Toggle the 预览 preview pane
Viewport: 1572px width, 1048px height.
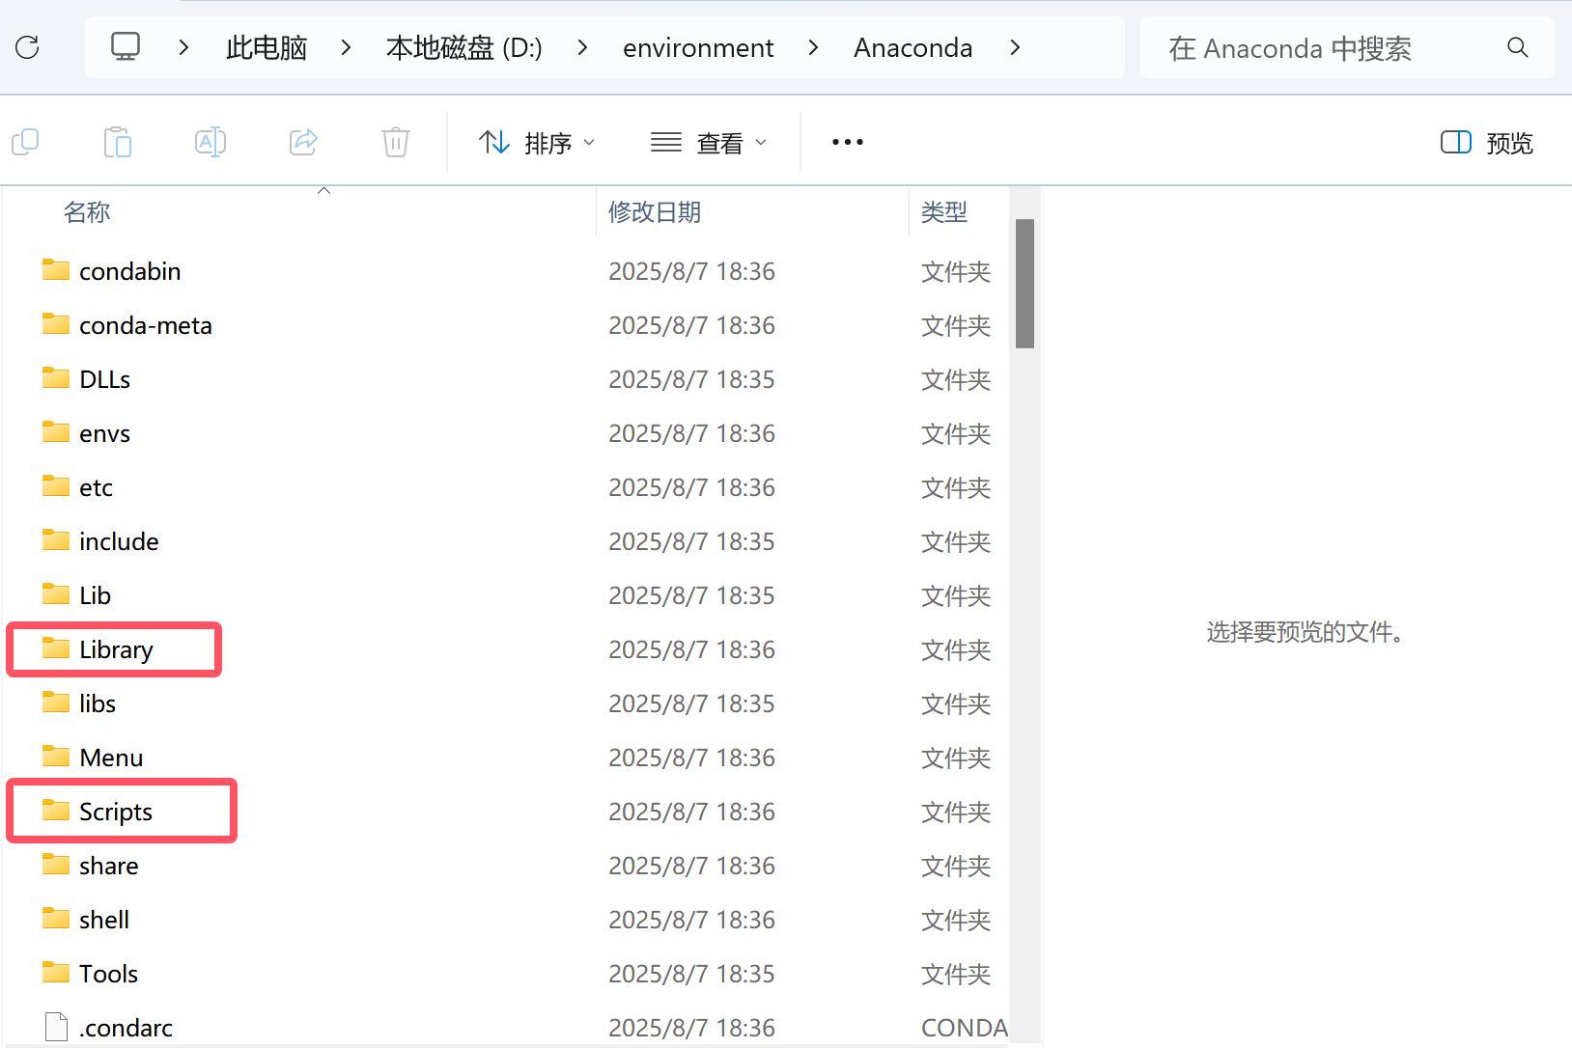(1484, 142)
